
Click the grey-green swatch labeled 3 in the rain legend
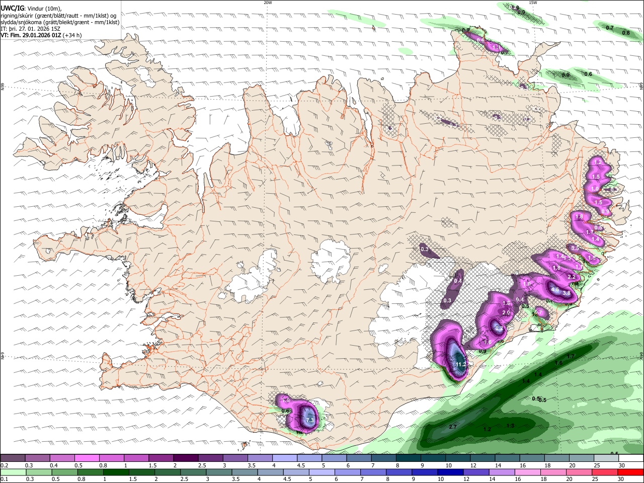click(x=219, y=472)
